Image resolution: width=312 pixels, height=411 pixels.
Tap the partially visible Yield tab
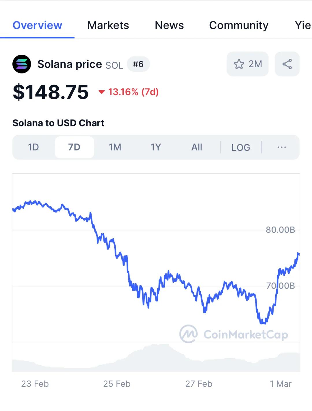click(x=302, y=25)
